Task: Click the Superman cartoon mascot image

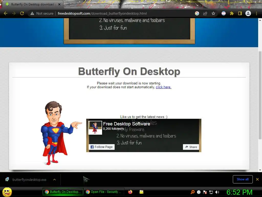Action: click(x=61, y=133)
